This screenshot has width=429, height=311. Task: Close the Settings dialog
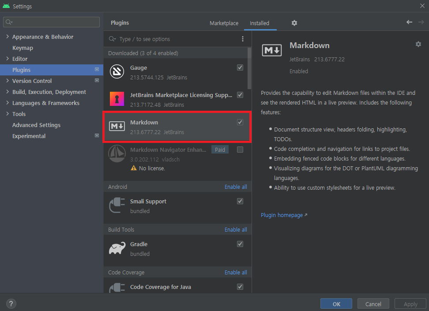422,6
